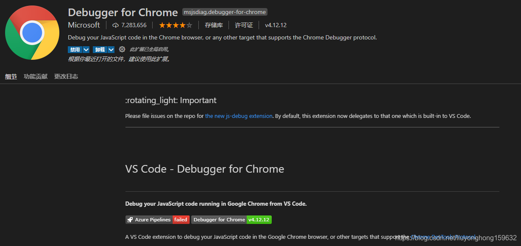This screenshot has height=246, width=521.
Task: Click the :rotating_light: Important heading
Action: 171,101
